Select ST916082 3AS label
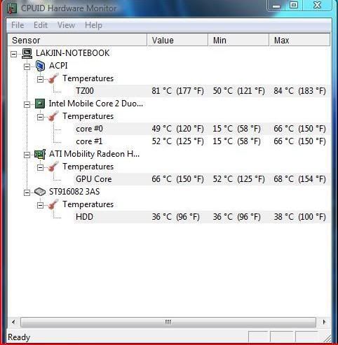338x345 pixels. coord(74,192)
